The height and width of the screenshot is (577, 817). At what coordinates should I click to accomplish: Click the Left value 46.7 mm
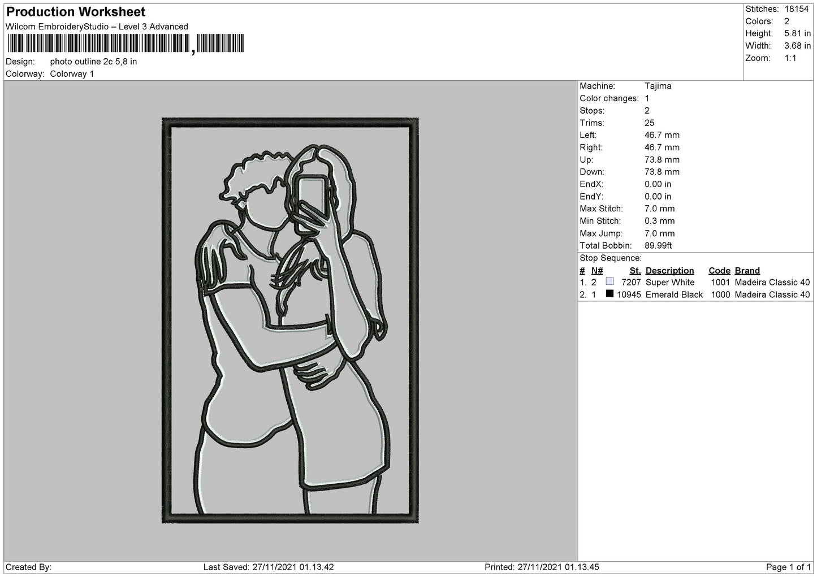pyautogui.click(x=662, y=135)
